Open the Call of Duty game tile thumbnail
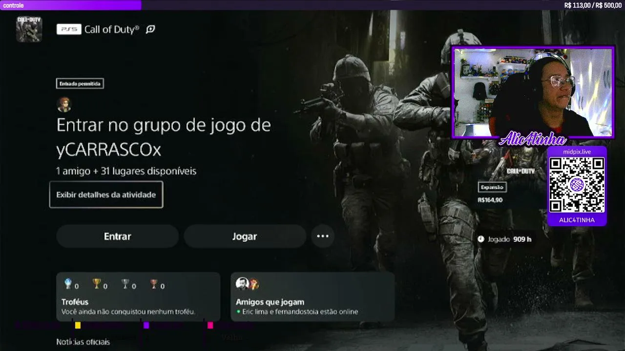The image size is (625, 351). click(29, 29)
